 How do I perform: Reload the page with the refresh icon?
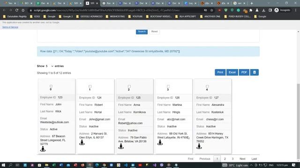click(x=17, y=10)
